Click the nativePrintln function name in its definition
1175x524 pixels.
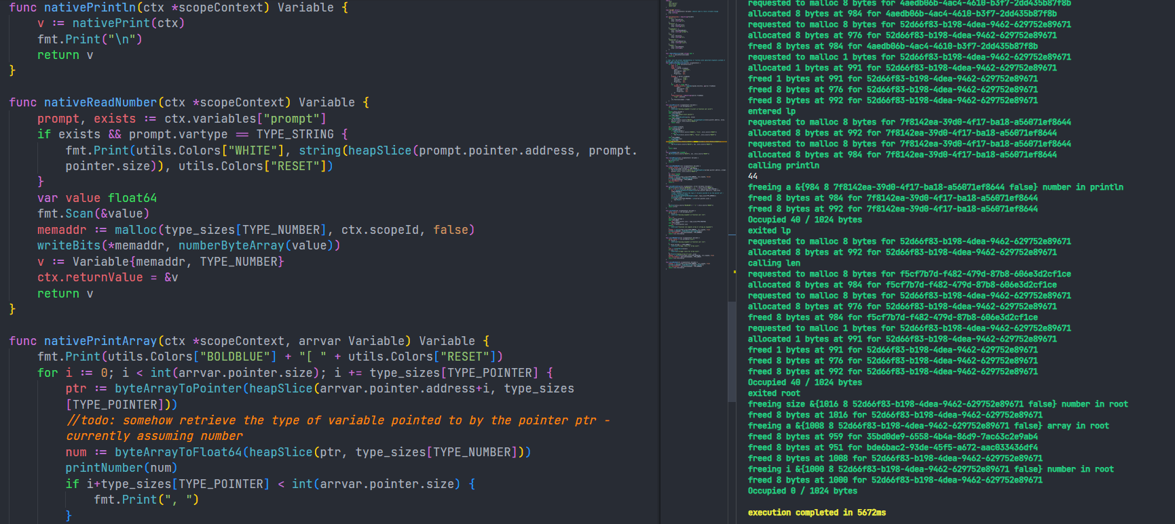coord(91,7)
